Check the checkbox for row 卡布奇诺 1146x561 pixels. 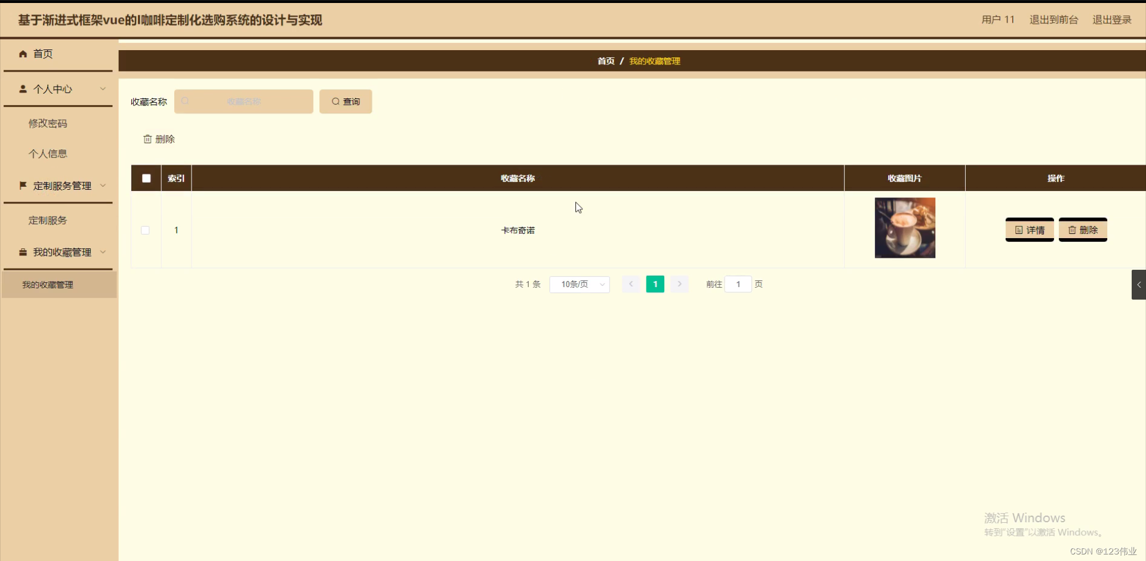pyautogui.click(x=145, y=230)
